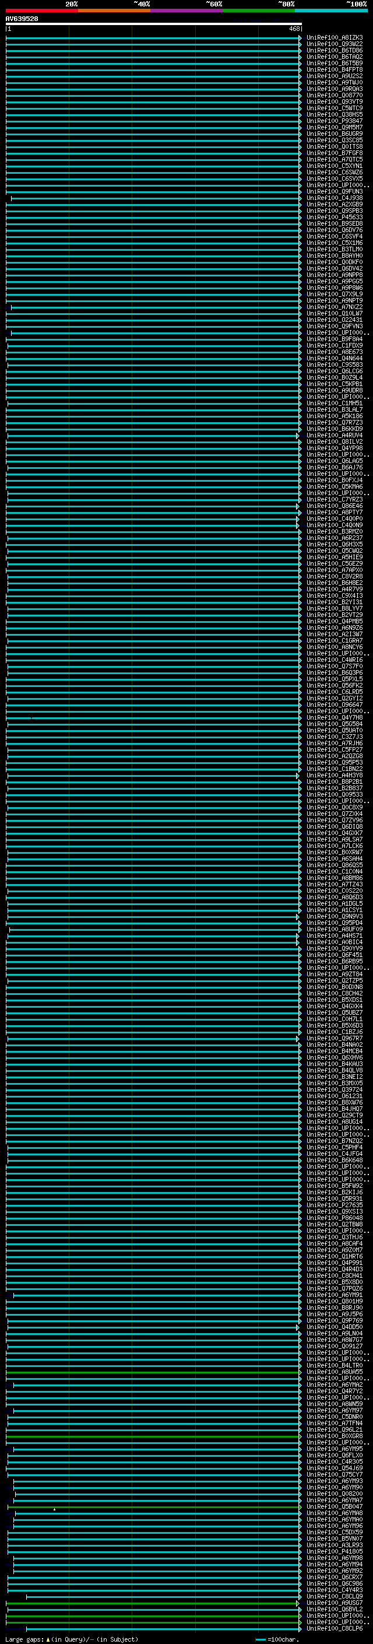This screenshot has width=373, height=1644.
Task: Click the last hit UniRef100_C8CLP6
Action: (x=335, y=1629)
